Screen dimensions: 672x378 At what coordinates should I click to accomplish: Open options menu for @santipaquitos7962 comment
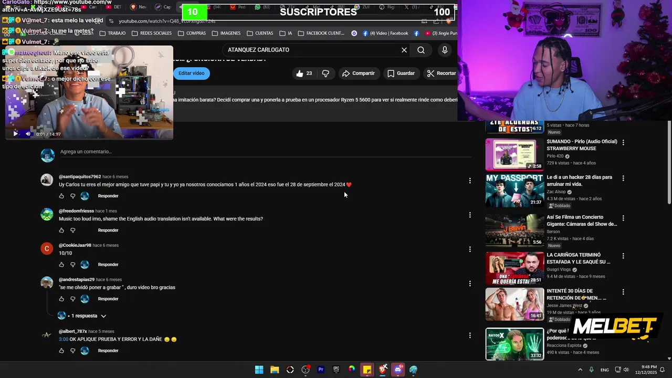click(x=470, y=181)
